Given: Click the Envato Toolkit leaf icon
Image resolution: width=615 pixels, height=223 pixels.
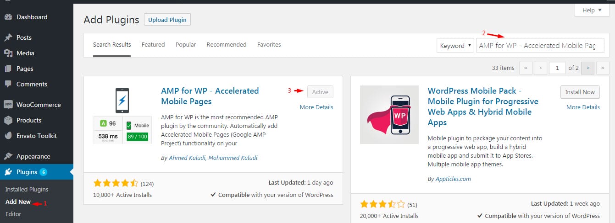Looking at the screenshot, I should click(8, 136).
